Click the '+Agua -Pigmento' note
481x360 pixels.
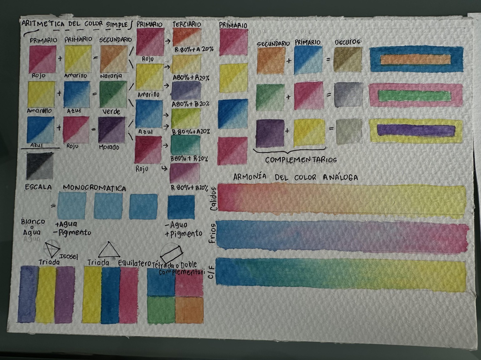pos(72,229)
